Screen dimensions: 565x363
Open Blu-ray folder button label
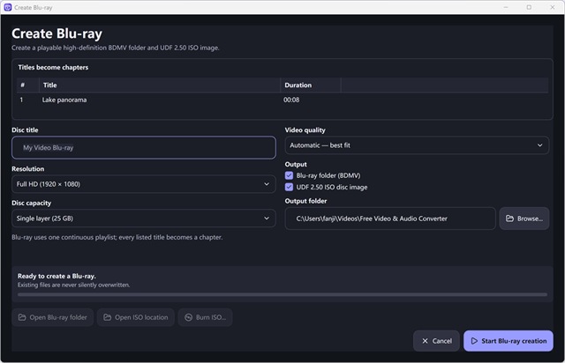tap(58, 317)
